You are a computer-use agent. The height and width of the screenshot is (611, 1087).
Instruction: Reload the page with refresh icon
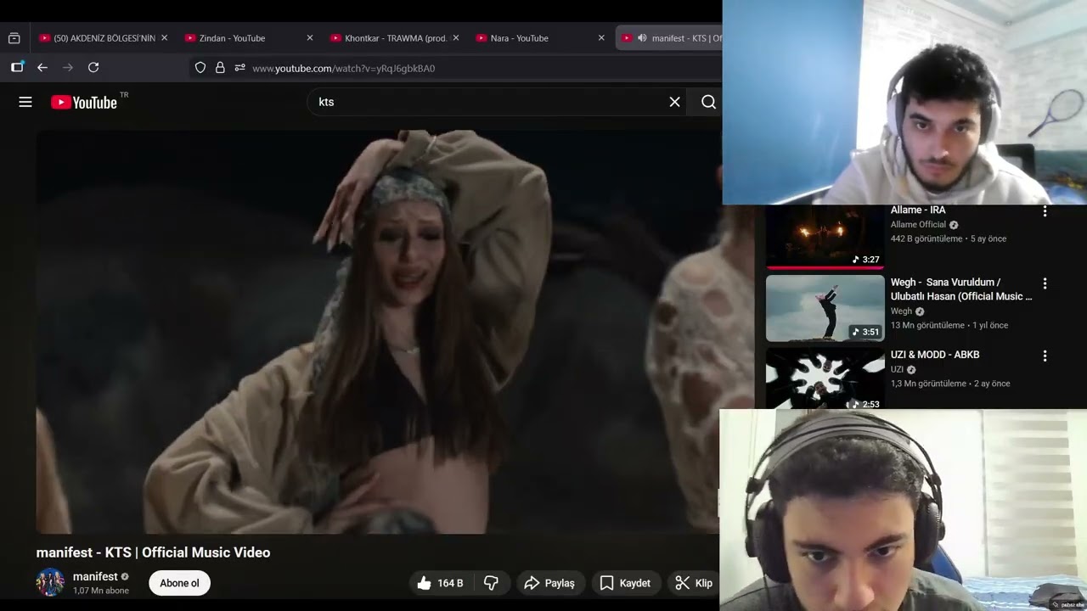(x=93, y=68)
